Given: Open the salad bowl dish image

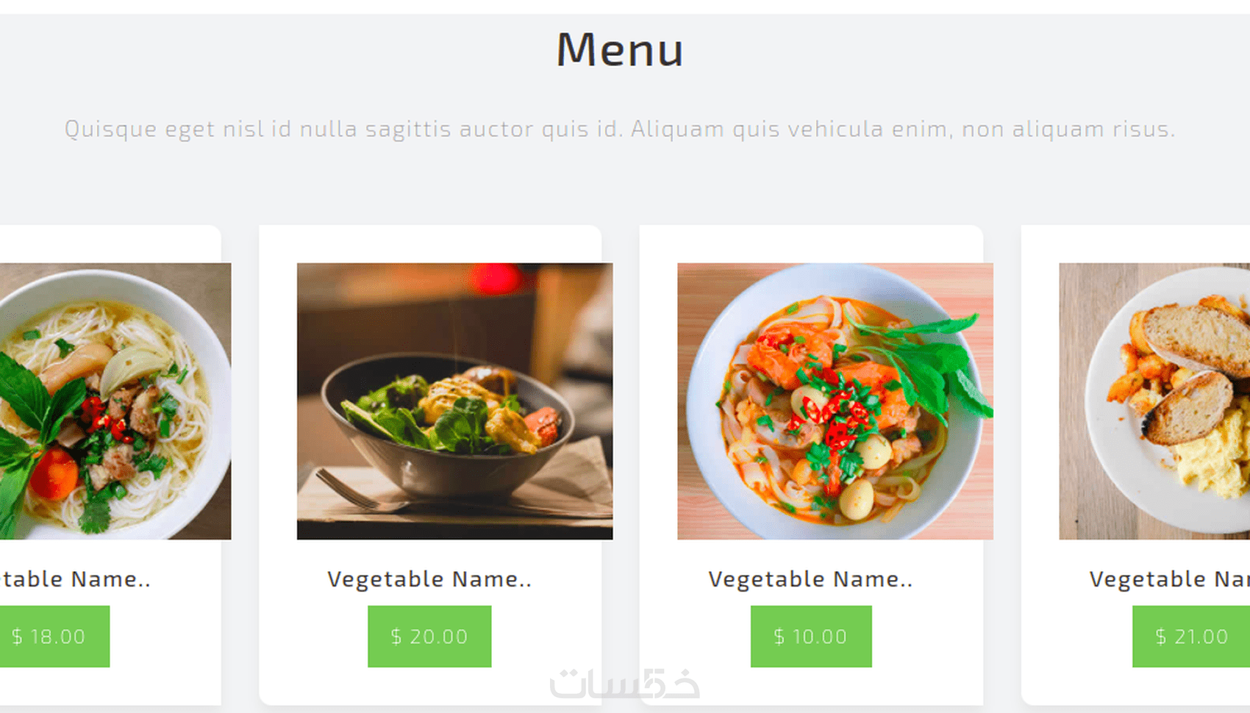Looking at the screenshot, I should click(x=454, y=401).
